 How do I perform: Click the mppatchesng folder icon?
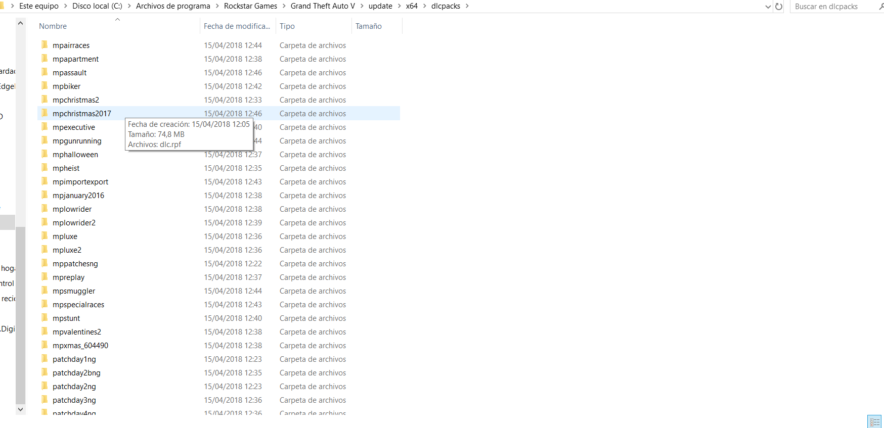click(x=45, y=263)
